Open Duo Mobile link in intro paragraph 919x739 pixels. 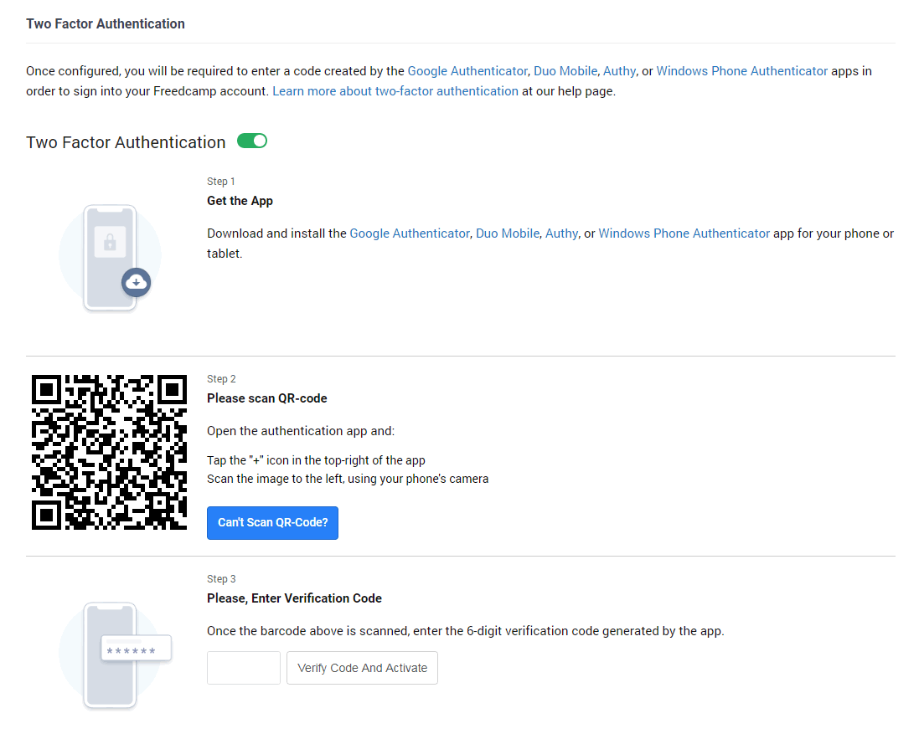[565, 71]
